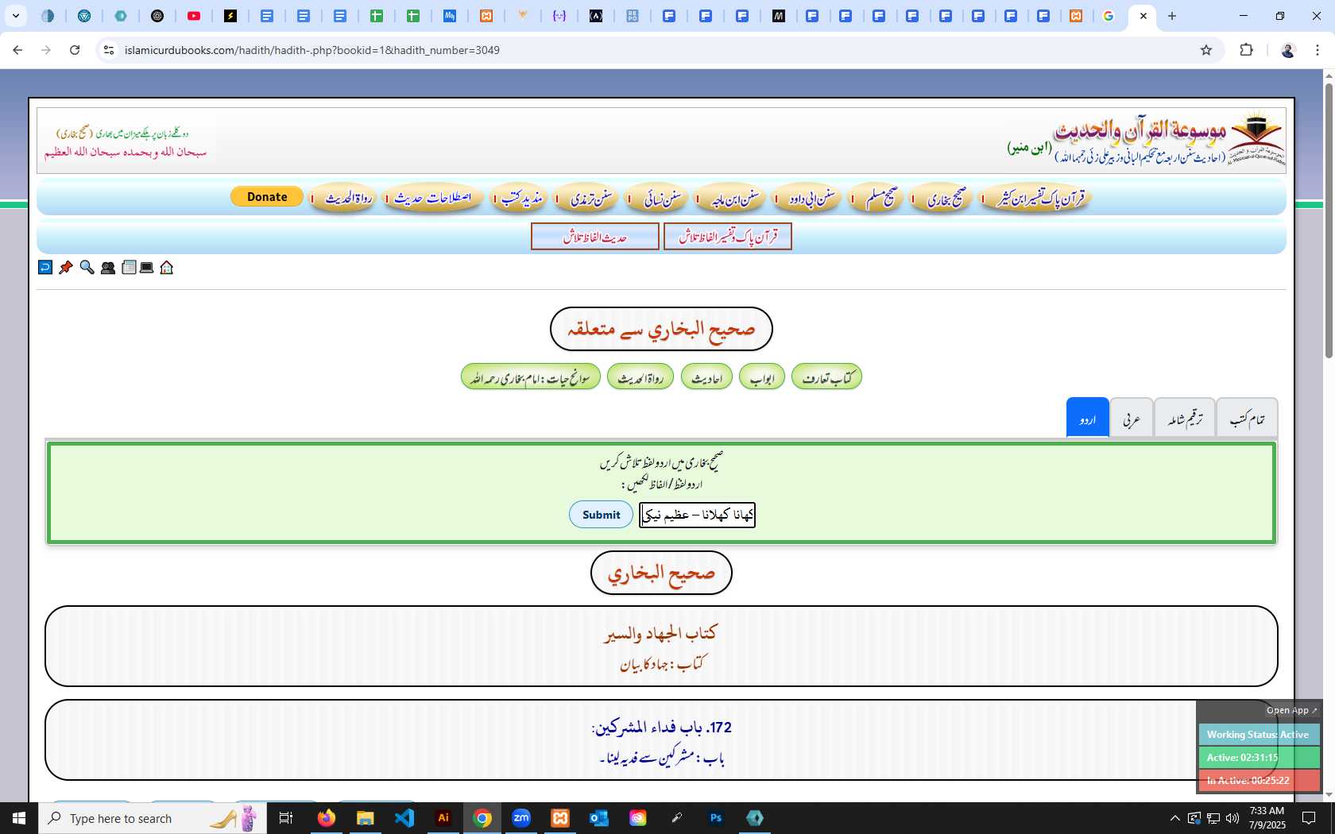Click the magnifying glass search icon
The image size is (1335, 834).
[87, 268]
